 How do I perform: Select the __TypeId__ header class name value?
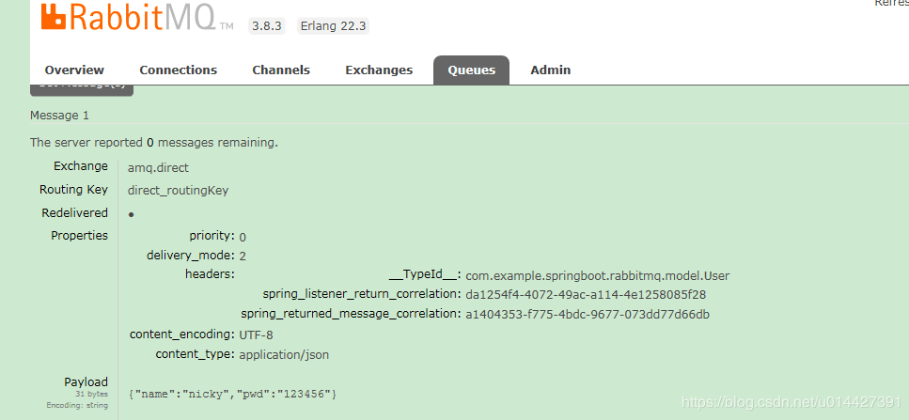(x=597, y=276)
